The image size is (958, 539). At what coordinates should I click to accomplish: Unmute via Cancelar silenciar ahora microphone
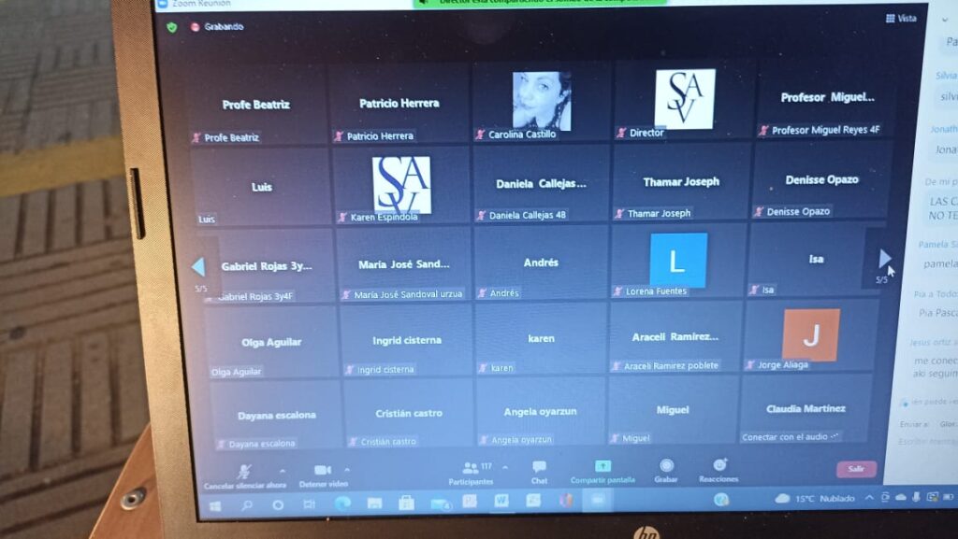244,471
